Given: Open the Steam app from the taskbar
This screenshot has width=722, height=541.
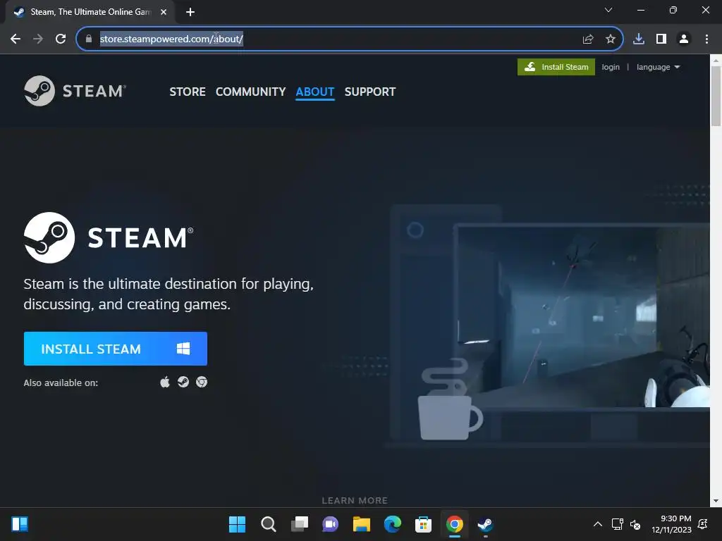Looking at the screenshot, I should click(x=485, y=524).
